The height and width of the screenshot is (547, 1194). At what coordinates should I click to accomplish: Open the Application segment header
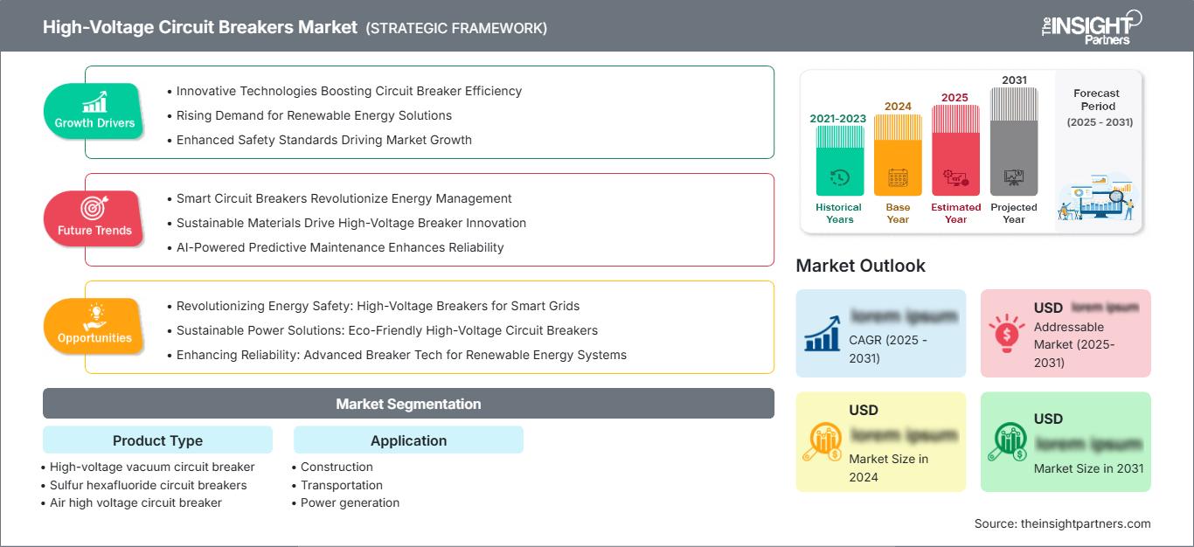coord(408,440)
